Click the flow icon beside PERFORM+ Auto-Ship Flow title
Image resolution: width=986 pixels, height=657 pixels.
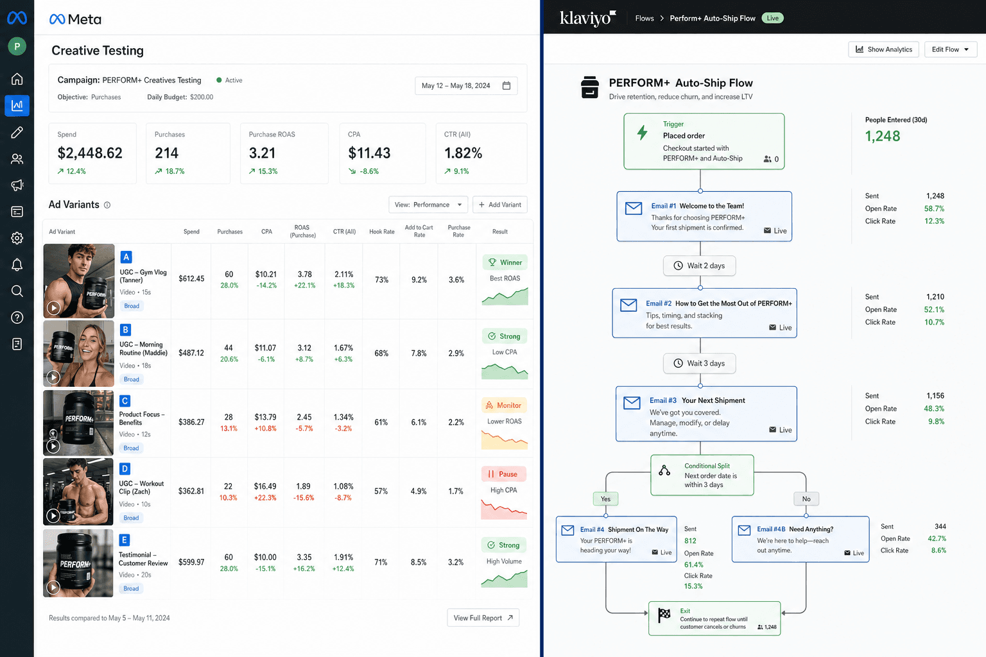pyautogui.click(x=589, y=87)
